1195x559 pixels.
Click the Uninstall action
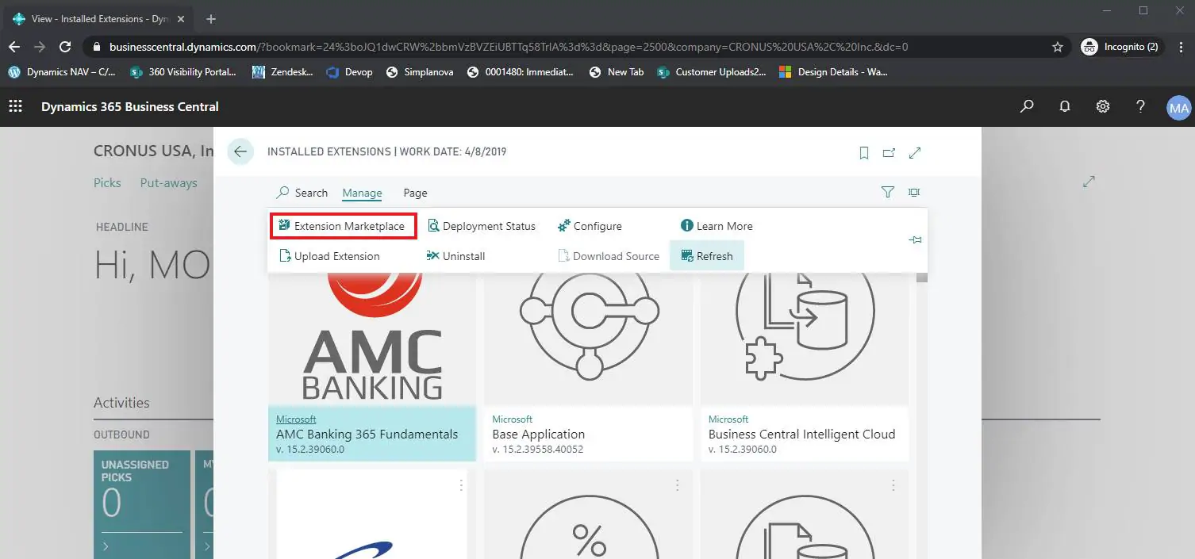[x=455, y=256]
